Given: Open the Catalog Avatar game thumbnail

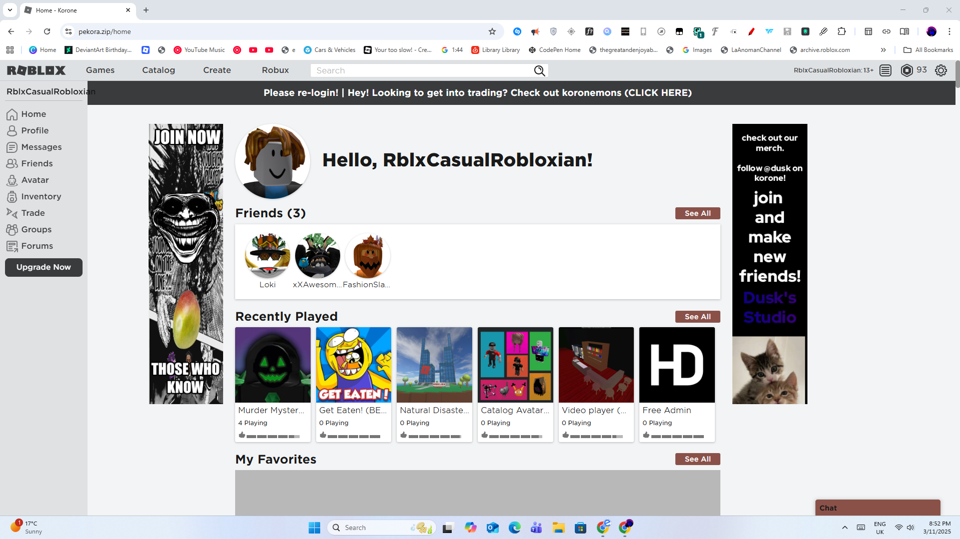Looking at the screenshot, I should click(x=515, y=365).
